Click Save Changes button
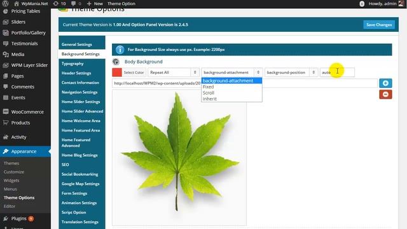Image resolution: width=407 pixels, height=229 pixels. click(x=379, y=25)
